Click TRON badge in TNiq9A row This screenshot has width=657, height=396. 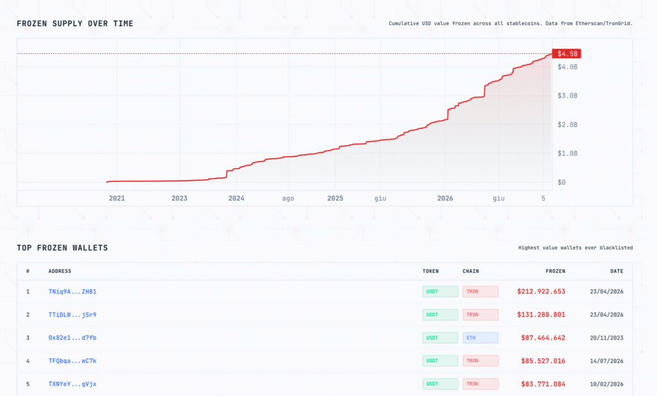[480, 292]
